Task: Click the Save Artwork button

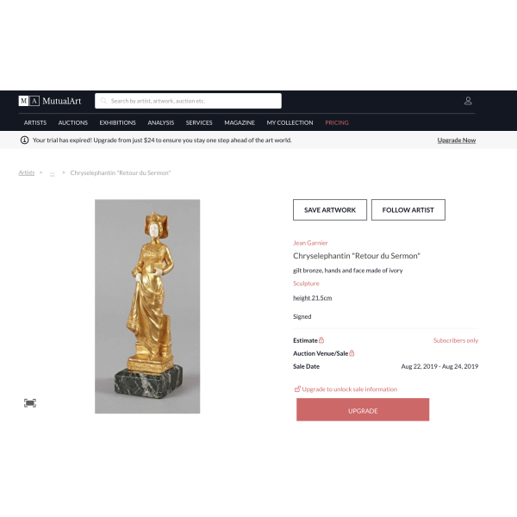Action: click(330, 209)
